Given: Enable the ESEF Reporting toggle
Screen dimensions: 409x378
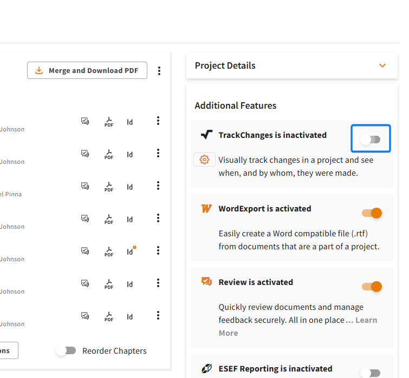Looking at the screenshot, I should coord(371,373).
